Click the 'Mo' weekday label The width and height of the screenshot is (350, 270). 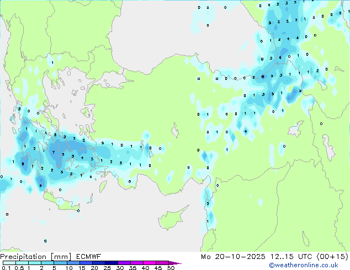pos(205,257)
